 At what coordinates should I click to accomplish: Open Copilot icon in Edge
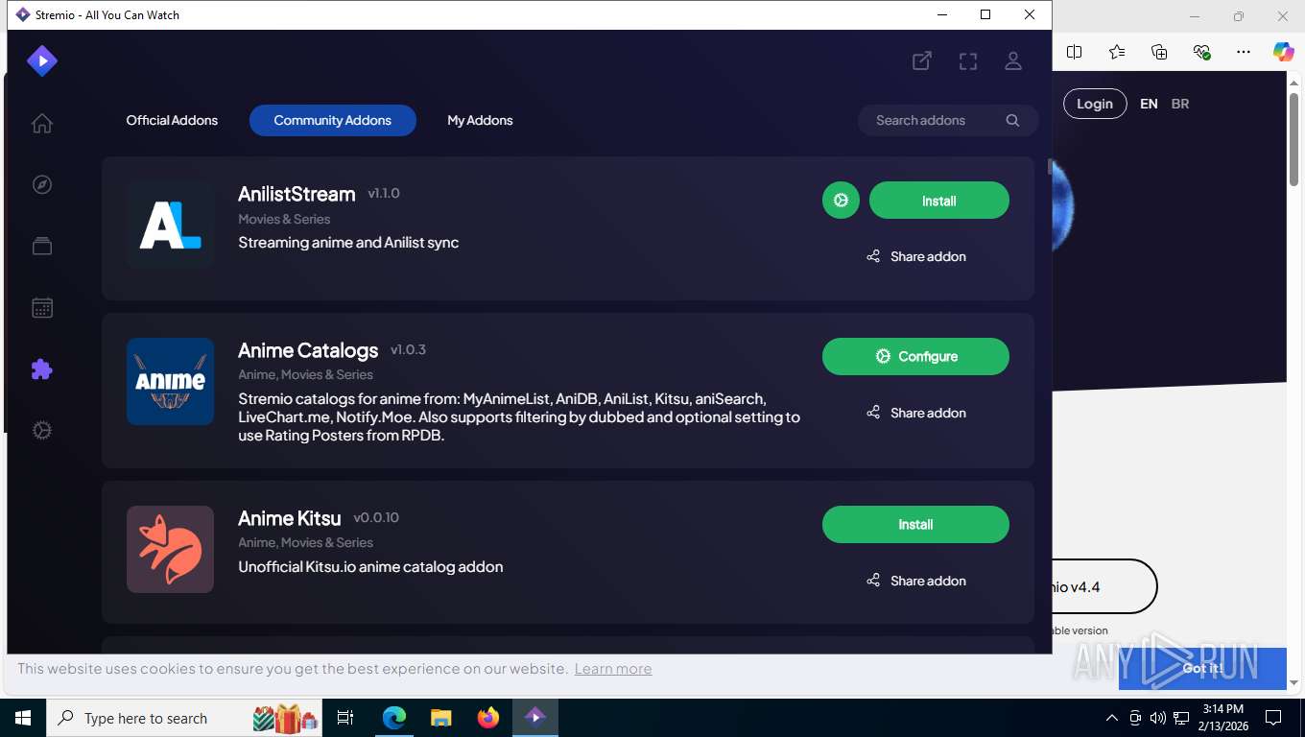tap(1283, 52)
